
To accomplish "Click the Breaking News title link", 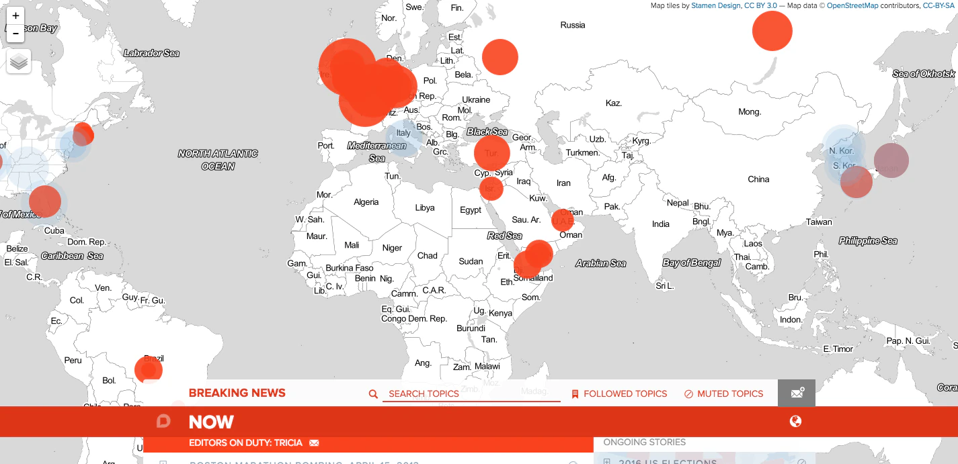I will pyautogui.click(x=237, y=393).
